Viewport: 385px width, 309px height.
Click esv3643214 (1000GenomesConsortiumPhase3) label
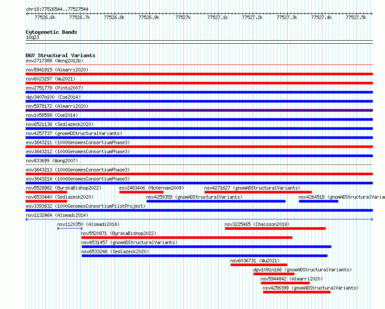coord(78,179)
